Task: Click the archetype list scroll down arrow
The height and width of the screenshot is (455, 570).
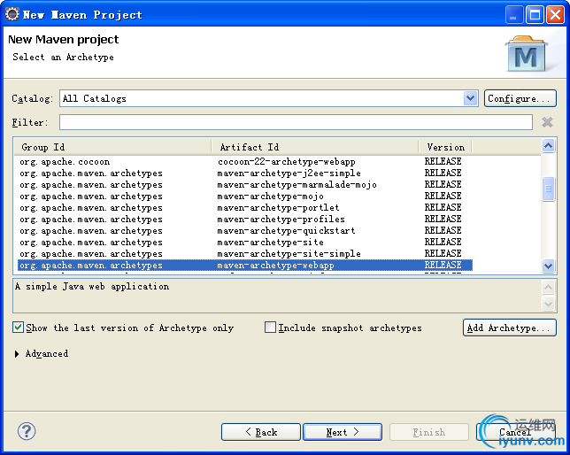Action: tap(548, 266)
